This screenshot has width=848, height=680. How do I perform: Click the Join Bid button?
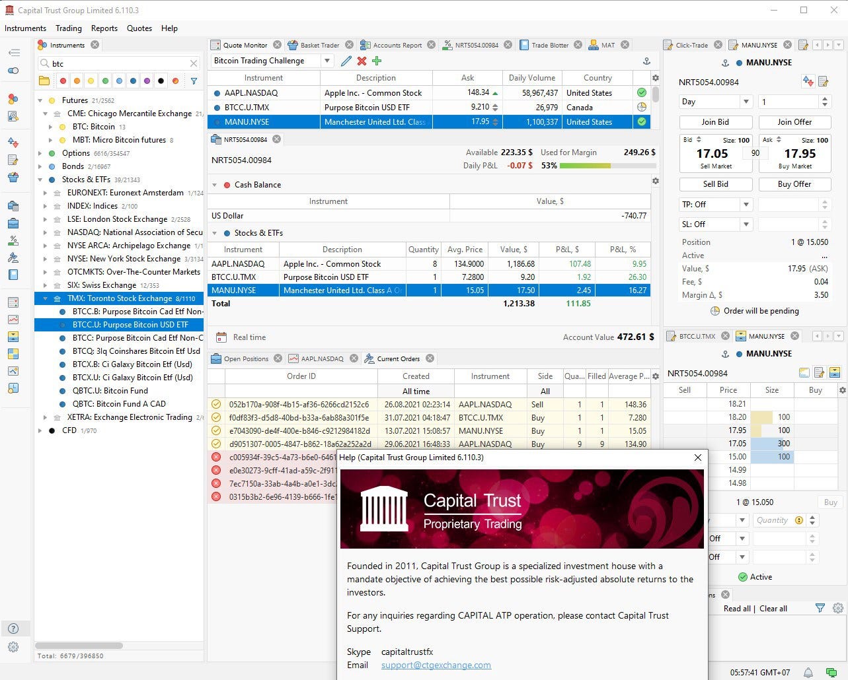coord(715,122)
